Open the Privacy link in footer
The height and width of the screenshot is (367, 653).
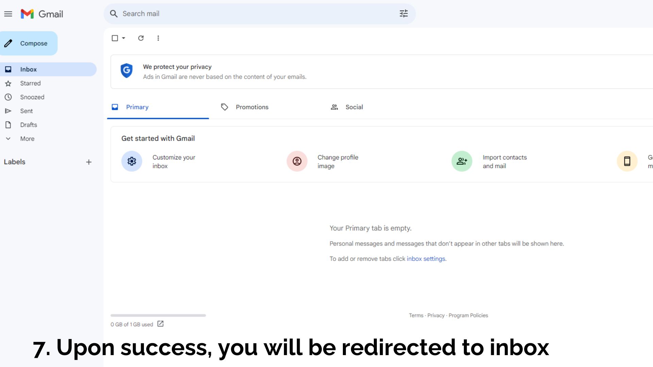436,315
